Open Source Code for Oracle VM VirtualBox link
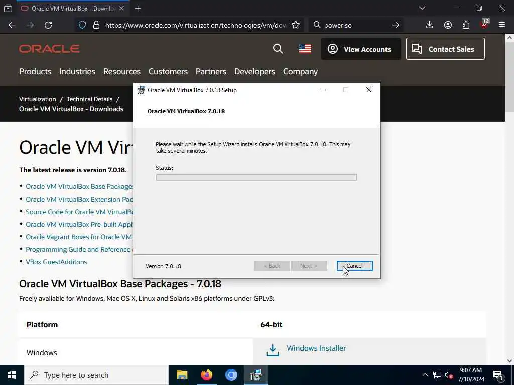514x385 pixels. (x=79, y=212)
